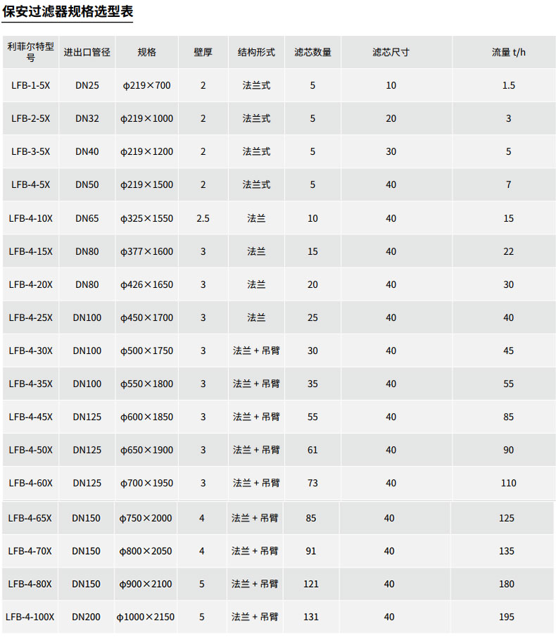The height and width of the screenshot is (637, 556).
Task: Select the 结构形式 column header
Action: pyautogui.click(x=256, y=52)
